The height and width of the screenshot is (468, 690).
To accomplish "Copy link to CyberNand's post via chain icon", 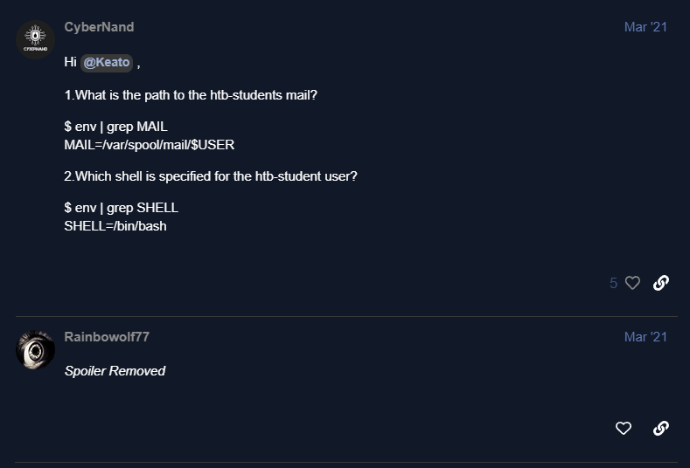I will click(x=661, y=283).
